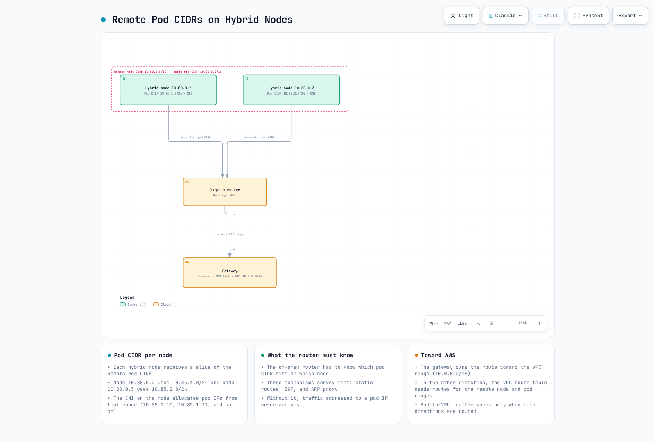This screenshot has width=655, height=442.
Task: Click the search magnifier icon
Action: coord(478,323)
